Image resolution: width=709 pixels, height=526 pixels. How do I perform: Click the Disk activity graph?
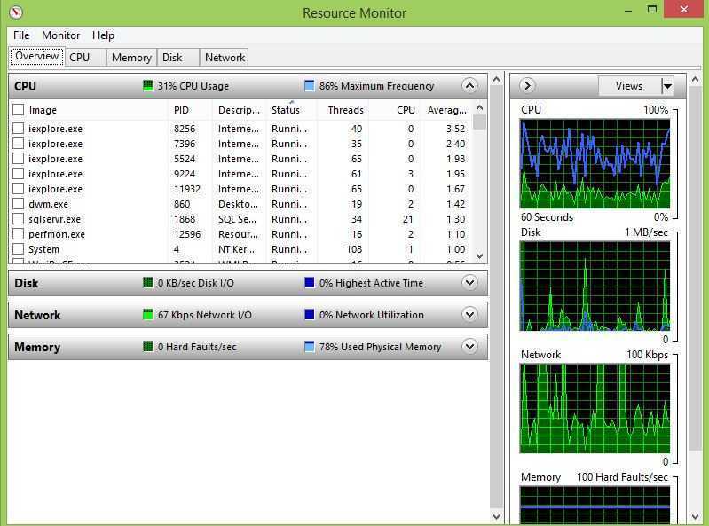595,286
